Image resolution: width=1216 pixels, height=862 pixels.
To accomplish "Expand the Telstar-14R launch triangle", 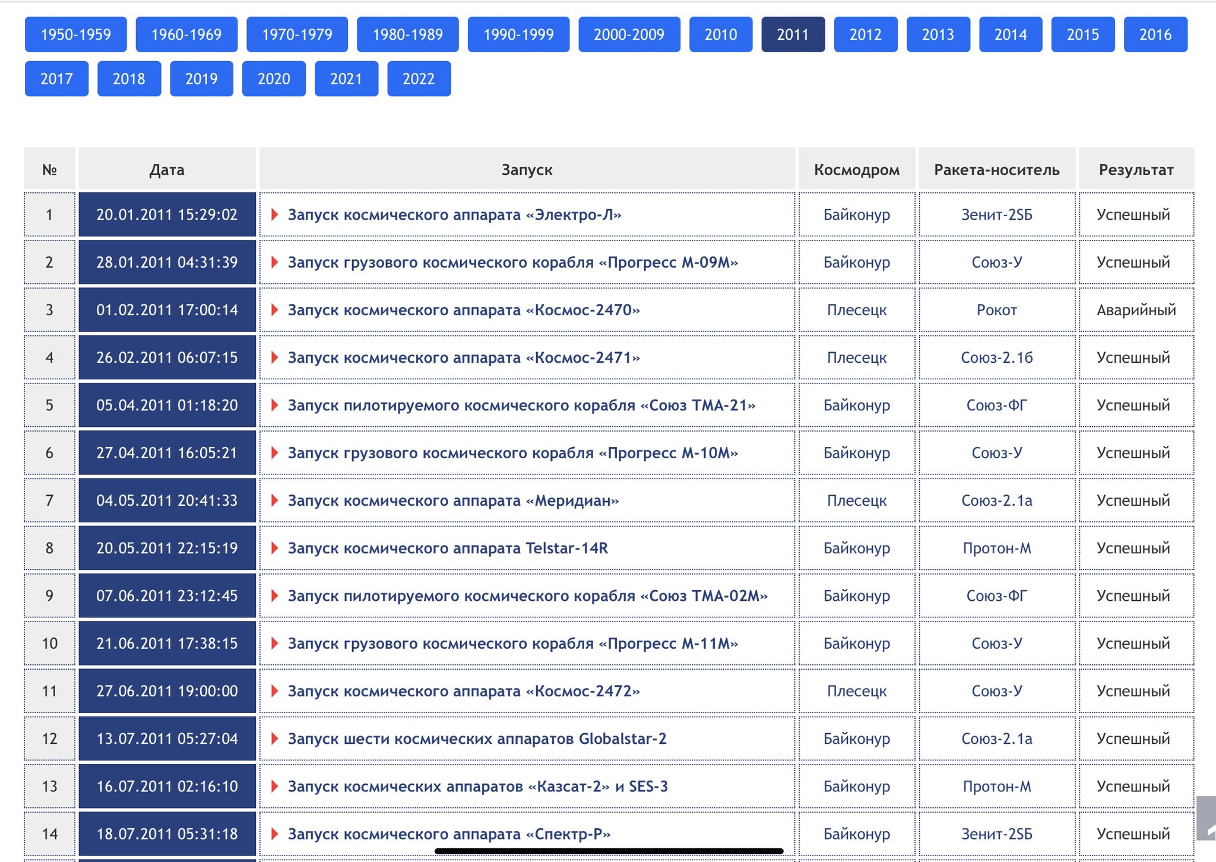I will coord(274,547).
